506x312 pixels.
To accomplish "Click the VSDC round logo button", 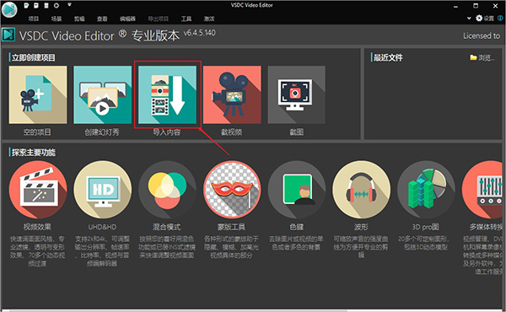I will (x=9, y=9).
